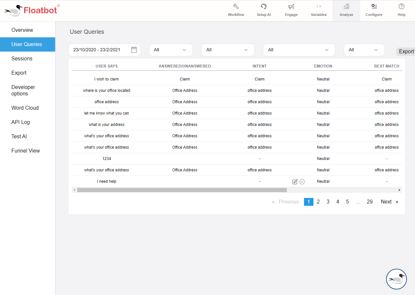415x295 pixels.
Task: Open Word Cloud from the sidebar
Action: click(25, 108)
